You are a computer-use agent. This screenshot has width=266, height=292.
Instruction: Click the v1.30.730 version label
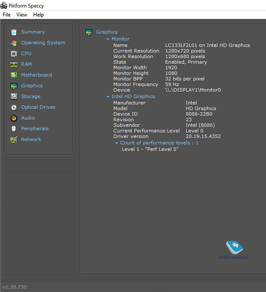click(x=15, y=287)
